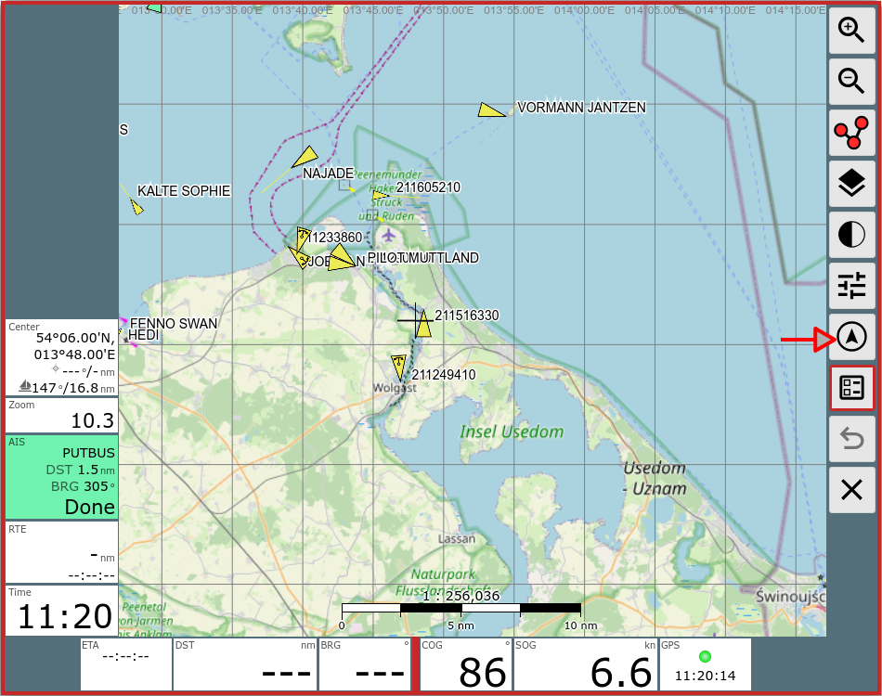The width and height of the screenshot is (882, 696).
Task: Click the AIS PUTBUS target widget
Action: (x=62, y=477)
